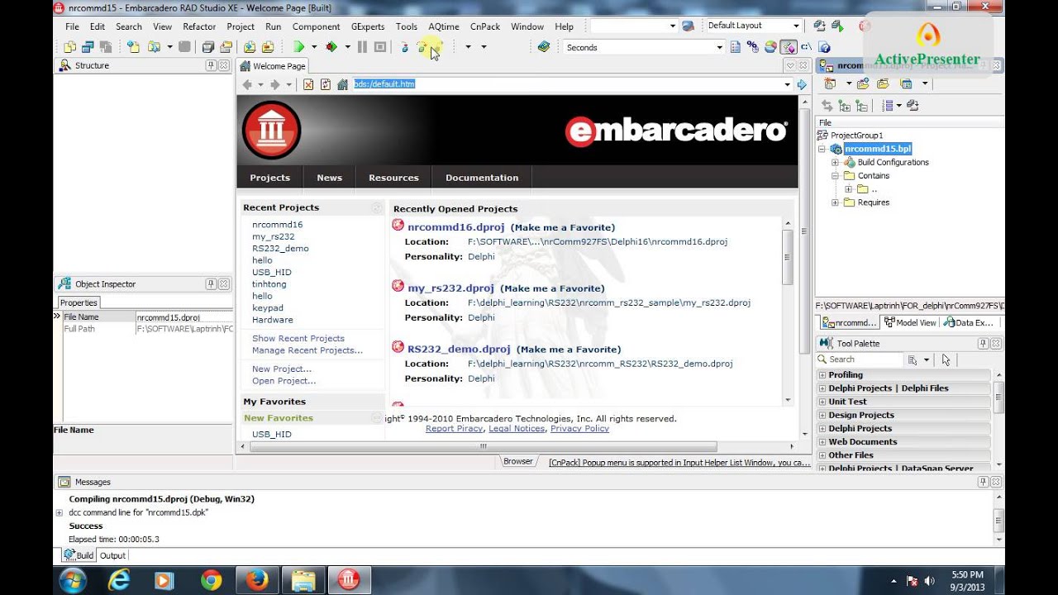Click the New Project... link
The width and height of the screenshot is (1058, 595).
[282, 369]
